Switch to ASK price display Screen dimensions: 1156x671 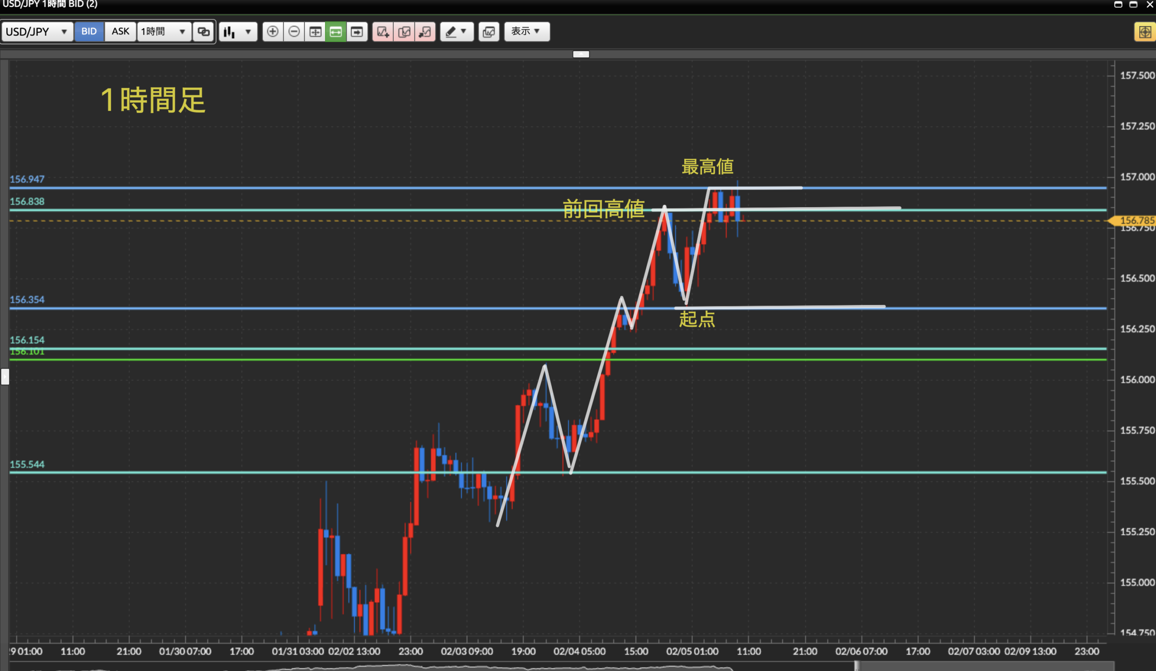(120, 32)
